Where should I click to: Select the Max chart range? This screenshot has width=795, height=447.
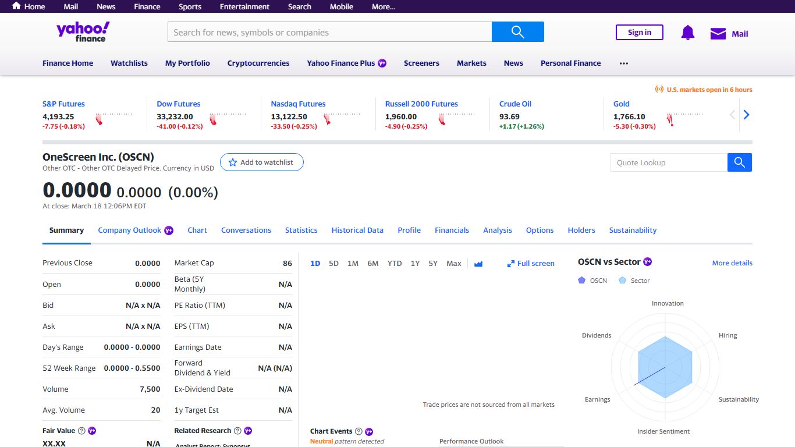[454, 263]
